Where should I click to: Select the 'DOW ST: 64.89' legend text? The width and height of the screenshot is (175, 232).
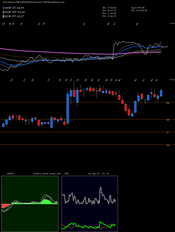[14, 8]
